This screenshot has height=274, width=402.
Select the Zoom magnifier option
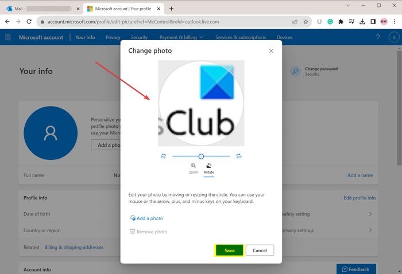(193, 169)
